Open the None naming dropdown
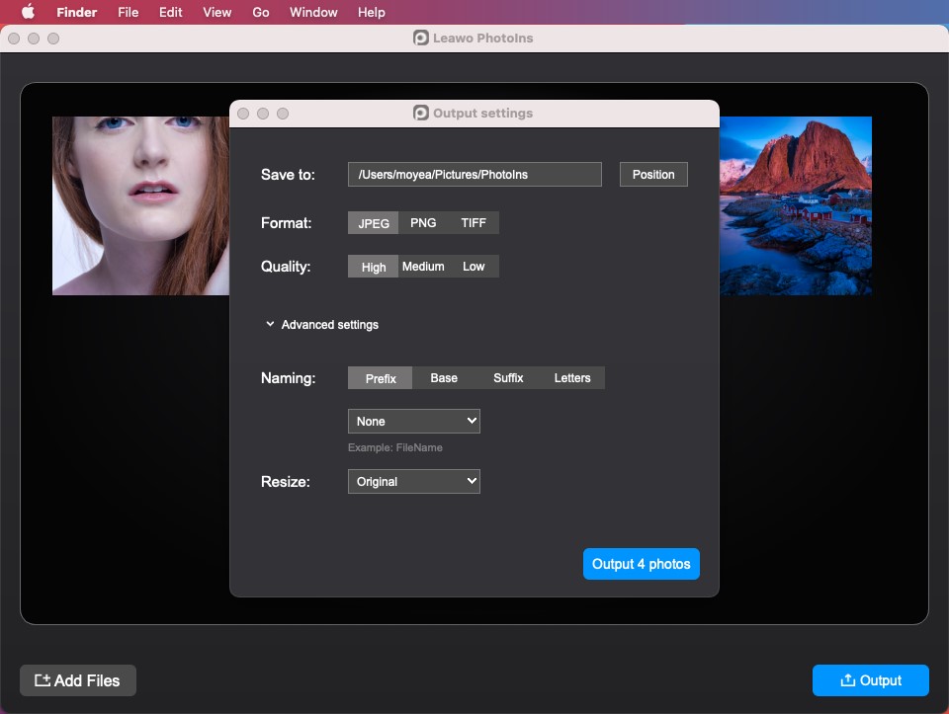 (413, 422)
